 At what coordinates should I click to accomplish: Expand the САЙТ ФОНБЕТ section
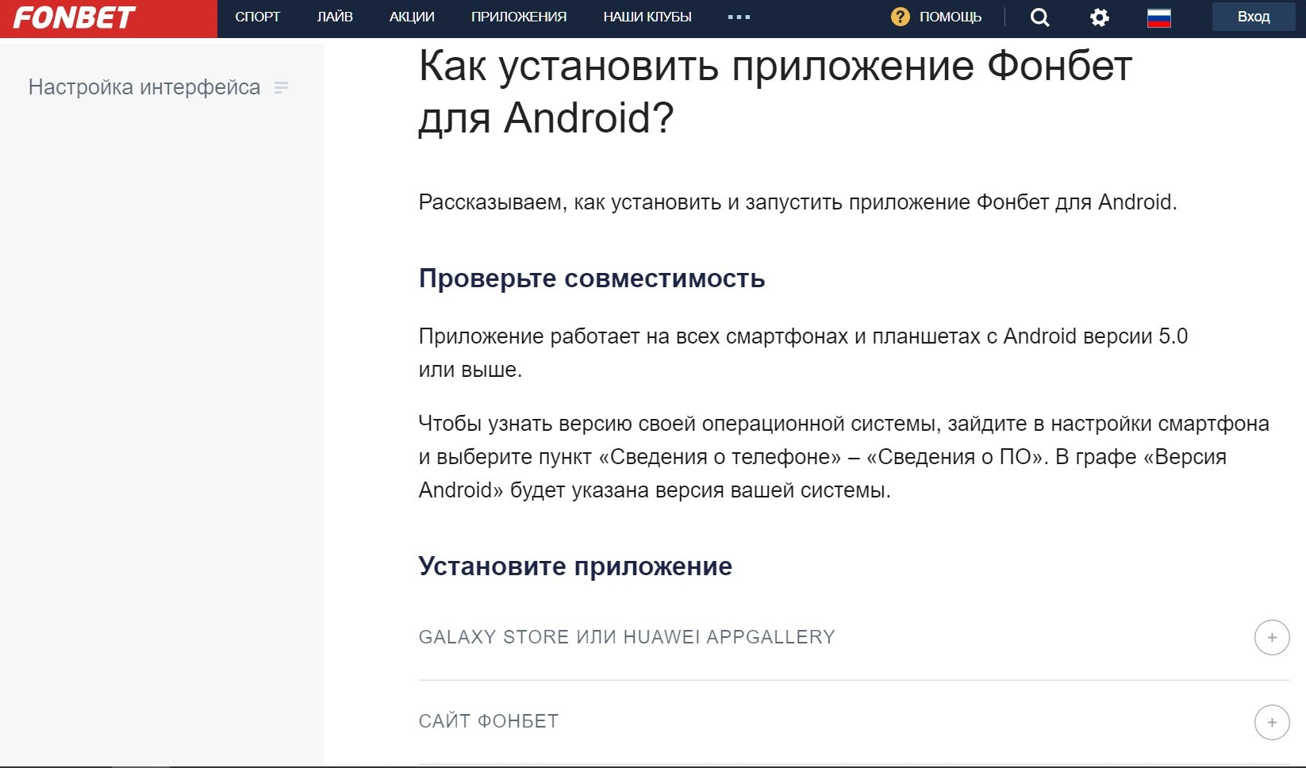854,722
